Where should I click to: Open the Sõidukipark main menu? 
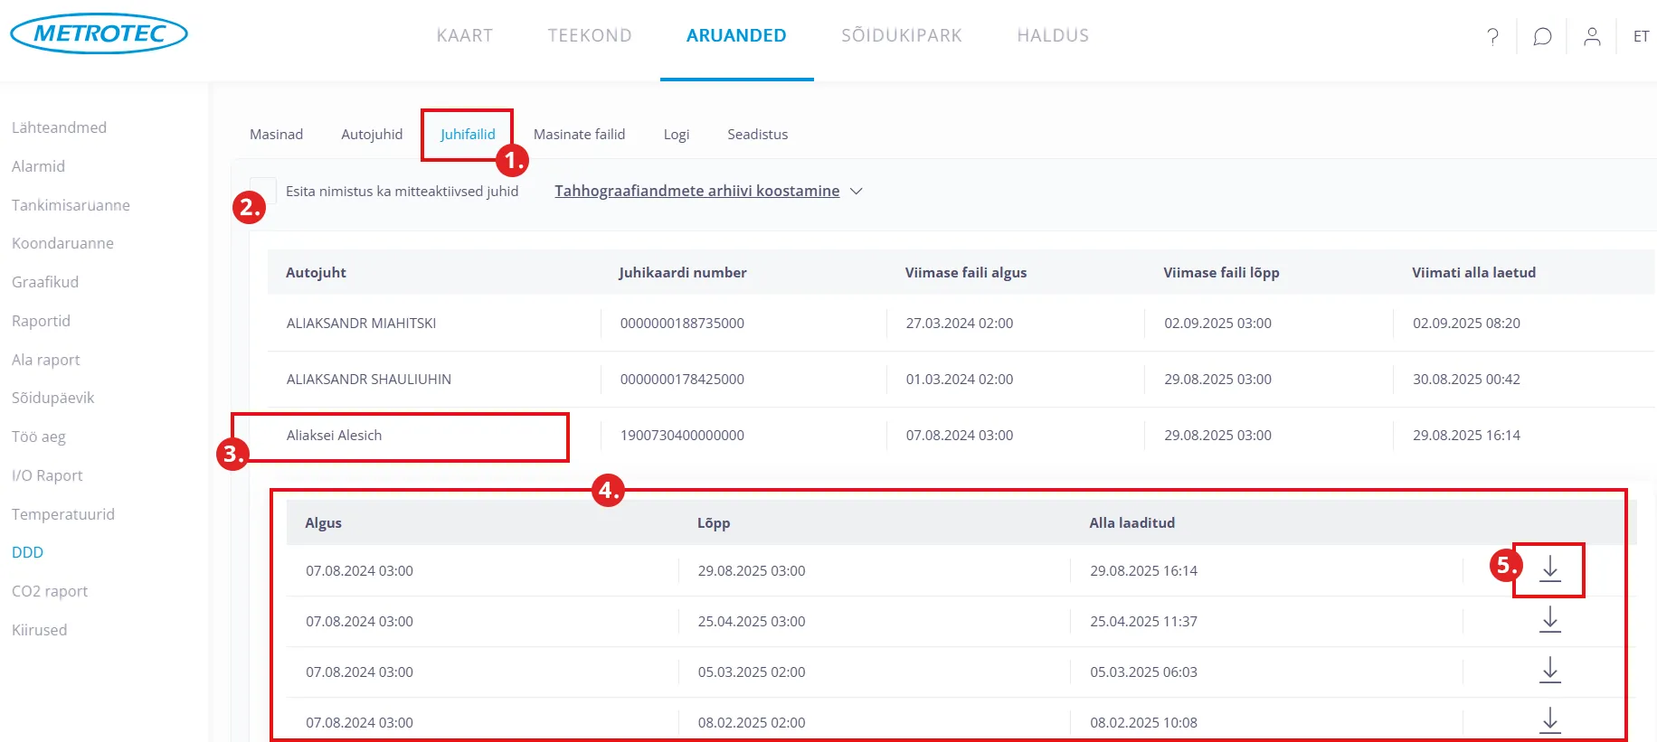tap(901, 36)
